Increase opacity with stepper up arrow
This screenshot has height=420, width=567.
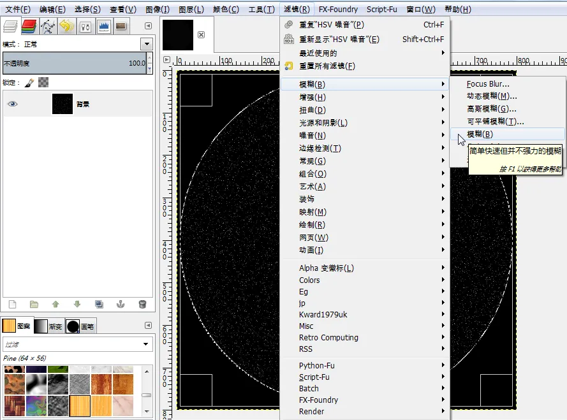[150, 58]
